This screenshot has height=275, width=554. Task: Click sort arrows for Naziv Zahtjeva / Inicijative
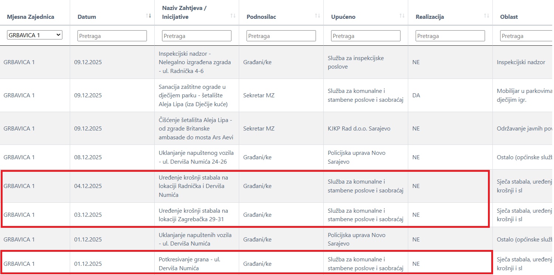tap(233, 15)
